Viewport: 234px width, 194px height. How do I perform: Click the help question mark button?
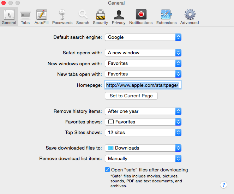[223, 185]
